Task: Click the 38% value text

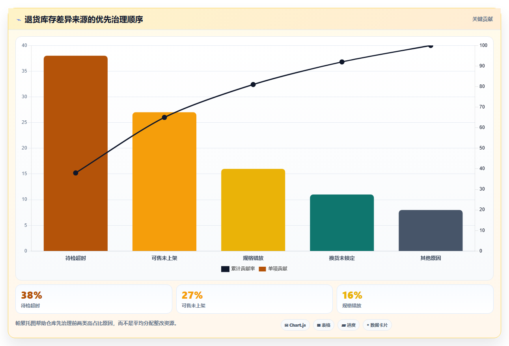Action: [x=32, y=295]
